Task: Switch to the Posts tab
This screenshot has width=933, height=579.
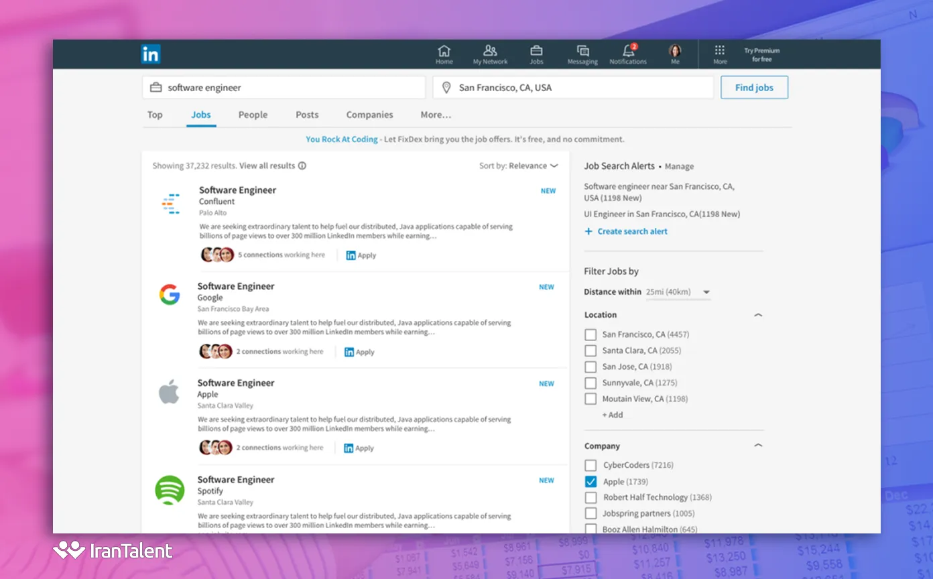Action: (x=307, y=115)
